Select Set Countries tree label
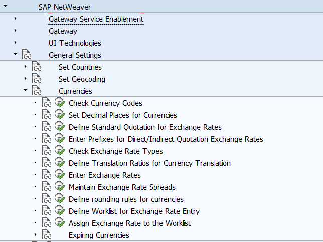 point(80,67)
